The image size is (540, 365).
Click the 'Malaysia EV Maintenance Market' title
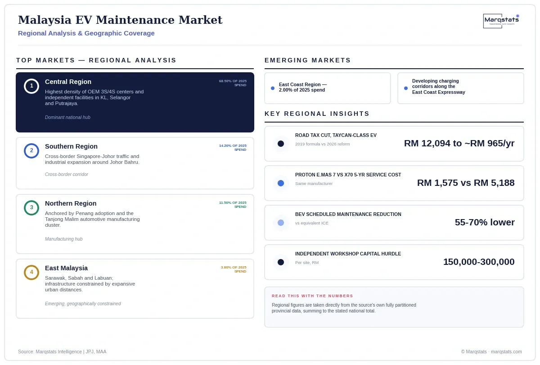[x=120, y=20]
